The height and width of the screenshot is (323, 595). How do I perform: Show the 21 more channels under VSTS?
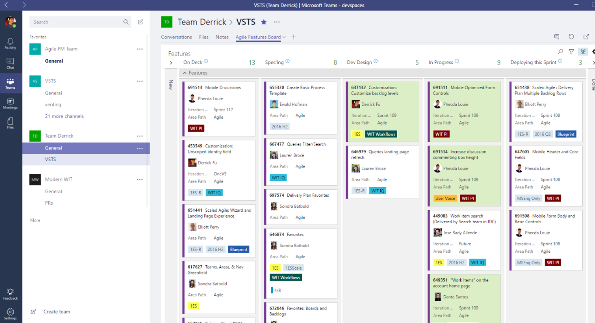point(64,116)
